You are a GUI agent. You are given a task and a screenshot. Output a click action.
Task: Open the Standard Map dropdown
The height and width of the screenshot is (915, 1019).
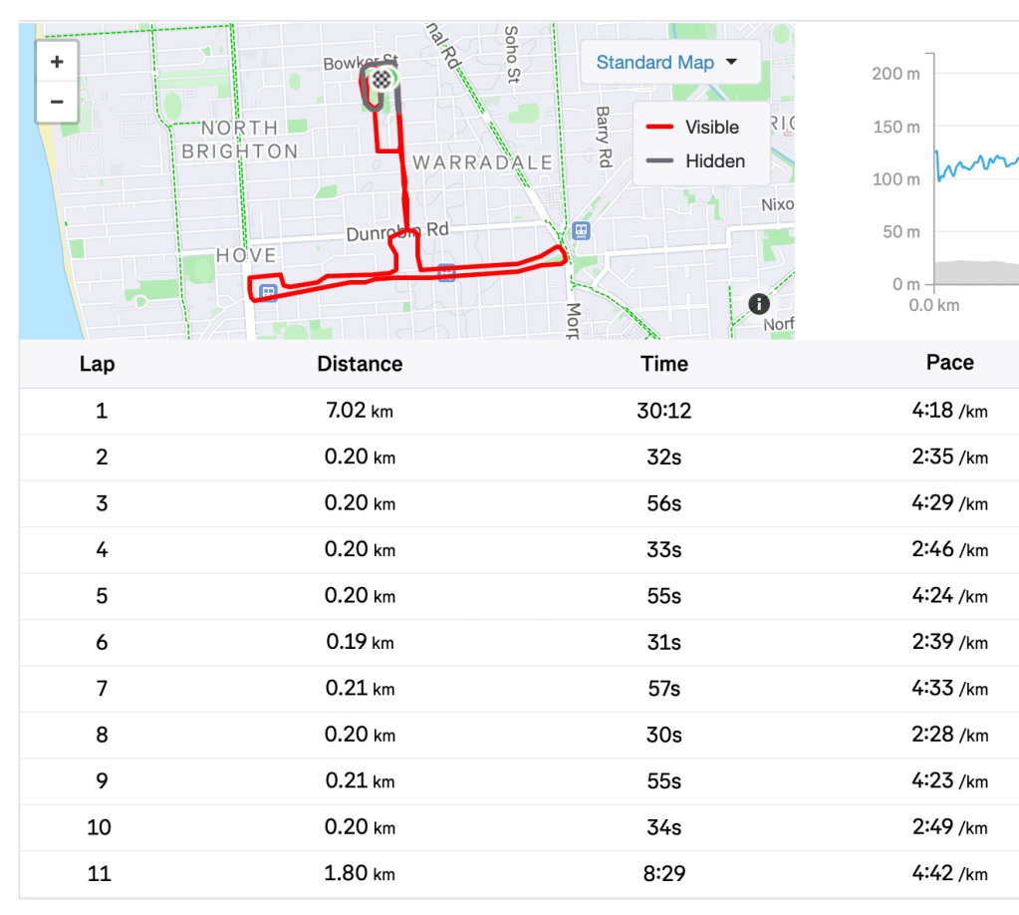tap(667, 63)
